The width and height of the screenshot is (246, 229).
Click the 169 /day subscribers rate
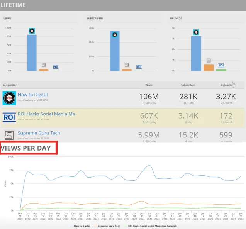[189, 103]
